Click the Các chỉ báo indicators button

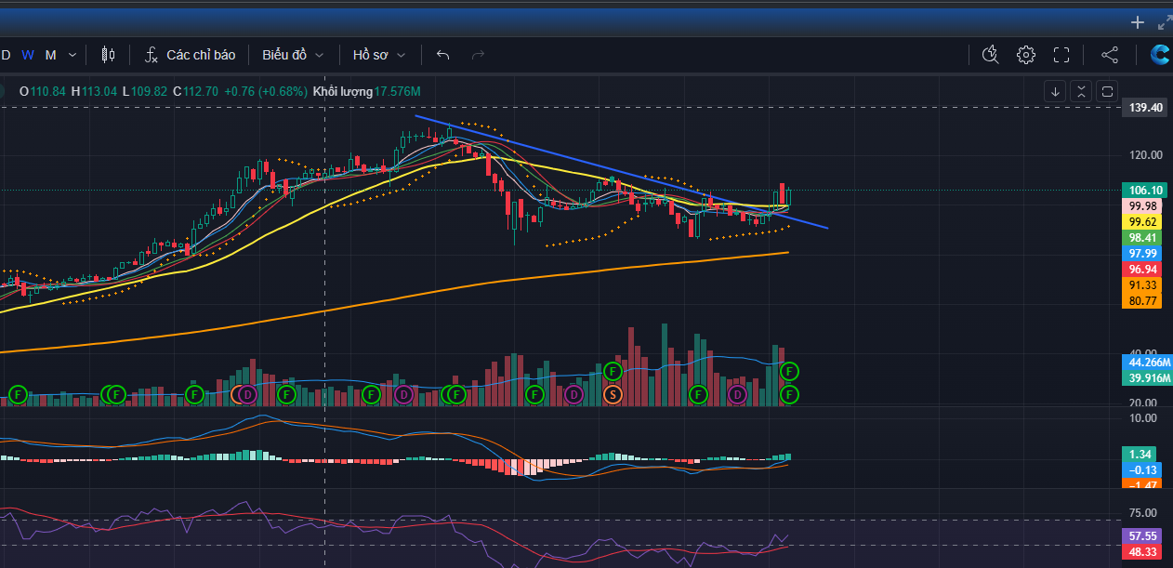tap(190, 55)
